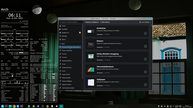
Task: Open Login Screen category
Action: pyautogui.click(x=70, y=74)
